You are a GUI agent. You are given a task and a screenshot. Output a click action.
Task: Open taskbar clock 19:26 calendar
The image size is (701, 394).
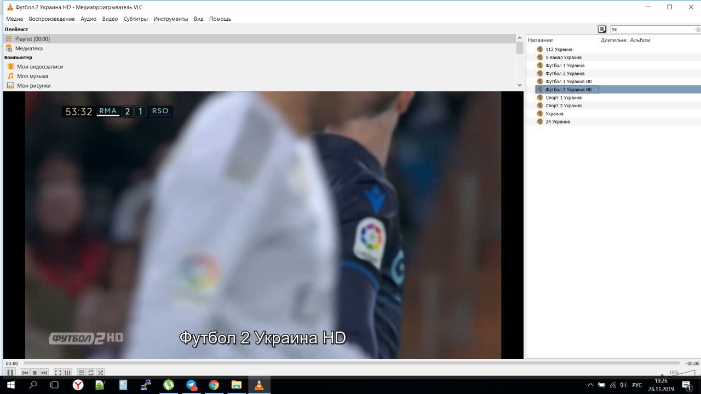(661, 385)
